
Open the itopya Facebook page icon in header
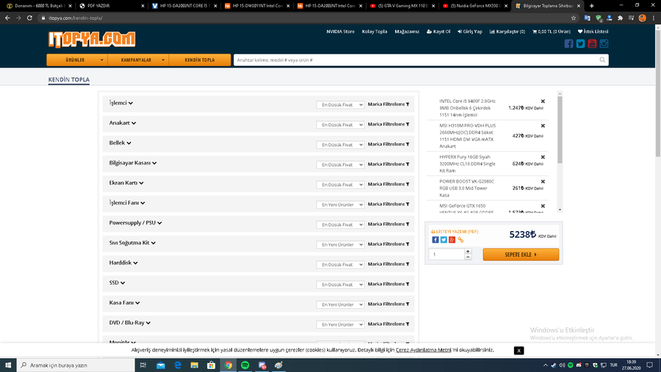[568, 43]
